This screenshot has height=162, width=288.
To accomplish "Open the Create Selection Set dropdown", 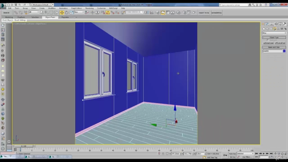I will click(135, 12).
